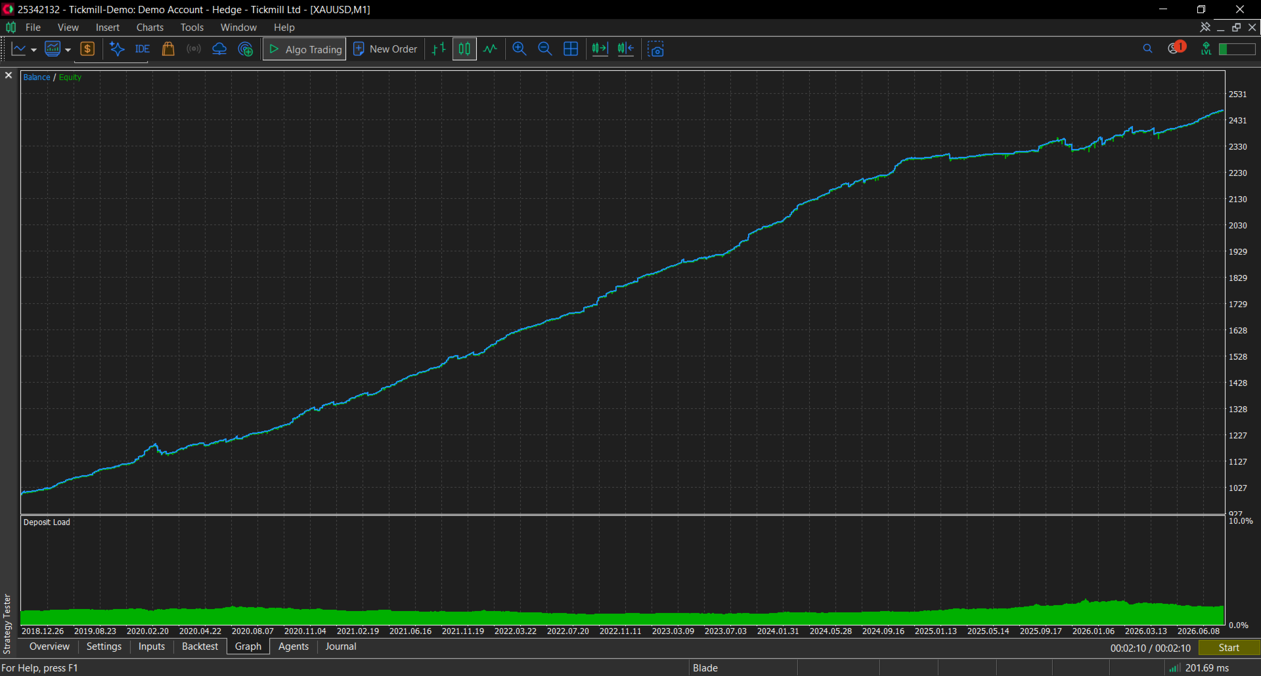Expand the indicators list dropdown arrow
The image size is (1261, 676).
click(x=68, y=50)
